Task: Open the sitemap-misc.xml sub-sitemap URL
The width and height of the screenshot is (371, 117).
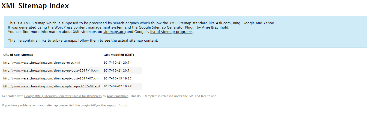Action: pos(42,63)
